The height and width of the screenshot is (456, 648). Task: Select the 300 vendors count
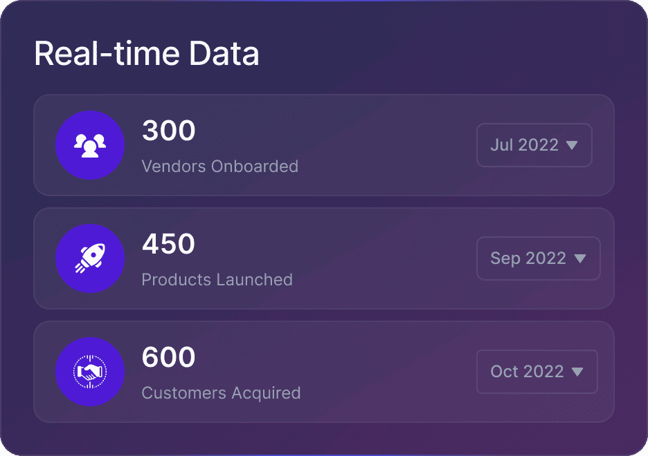[169, 131]
